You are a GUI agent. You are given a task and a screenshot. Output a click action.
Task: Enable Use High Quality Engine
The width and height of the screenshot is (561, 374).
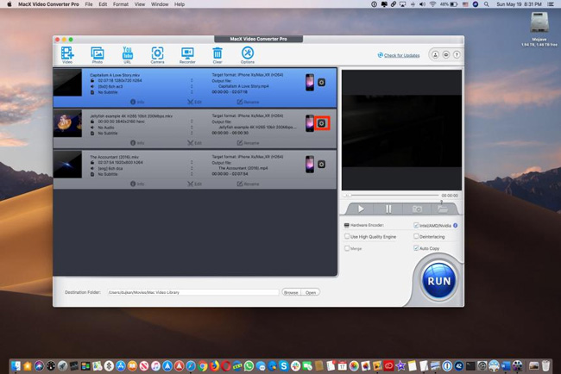[x=347, y=236]
